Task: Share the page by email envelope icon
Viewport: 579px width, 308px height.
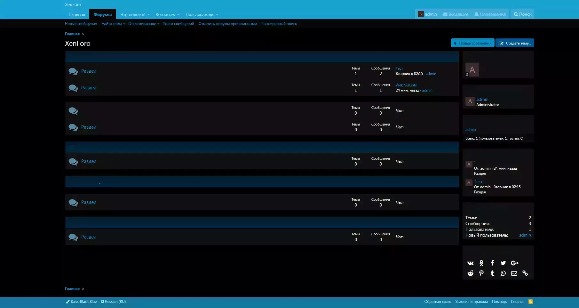Action: click(x=514, y=273)
